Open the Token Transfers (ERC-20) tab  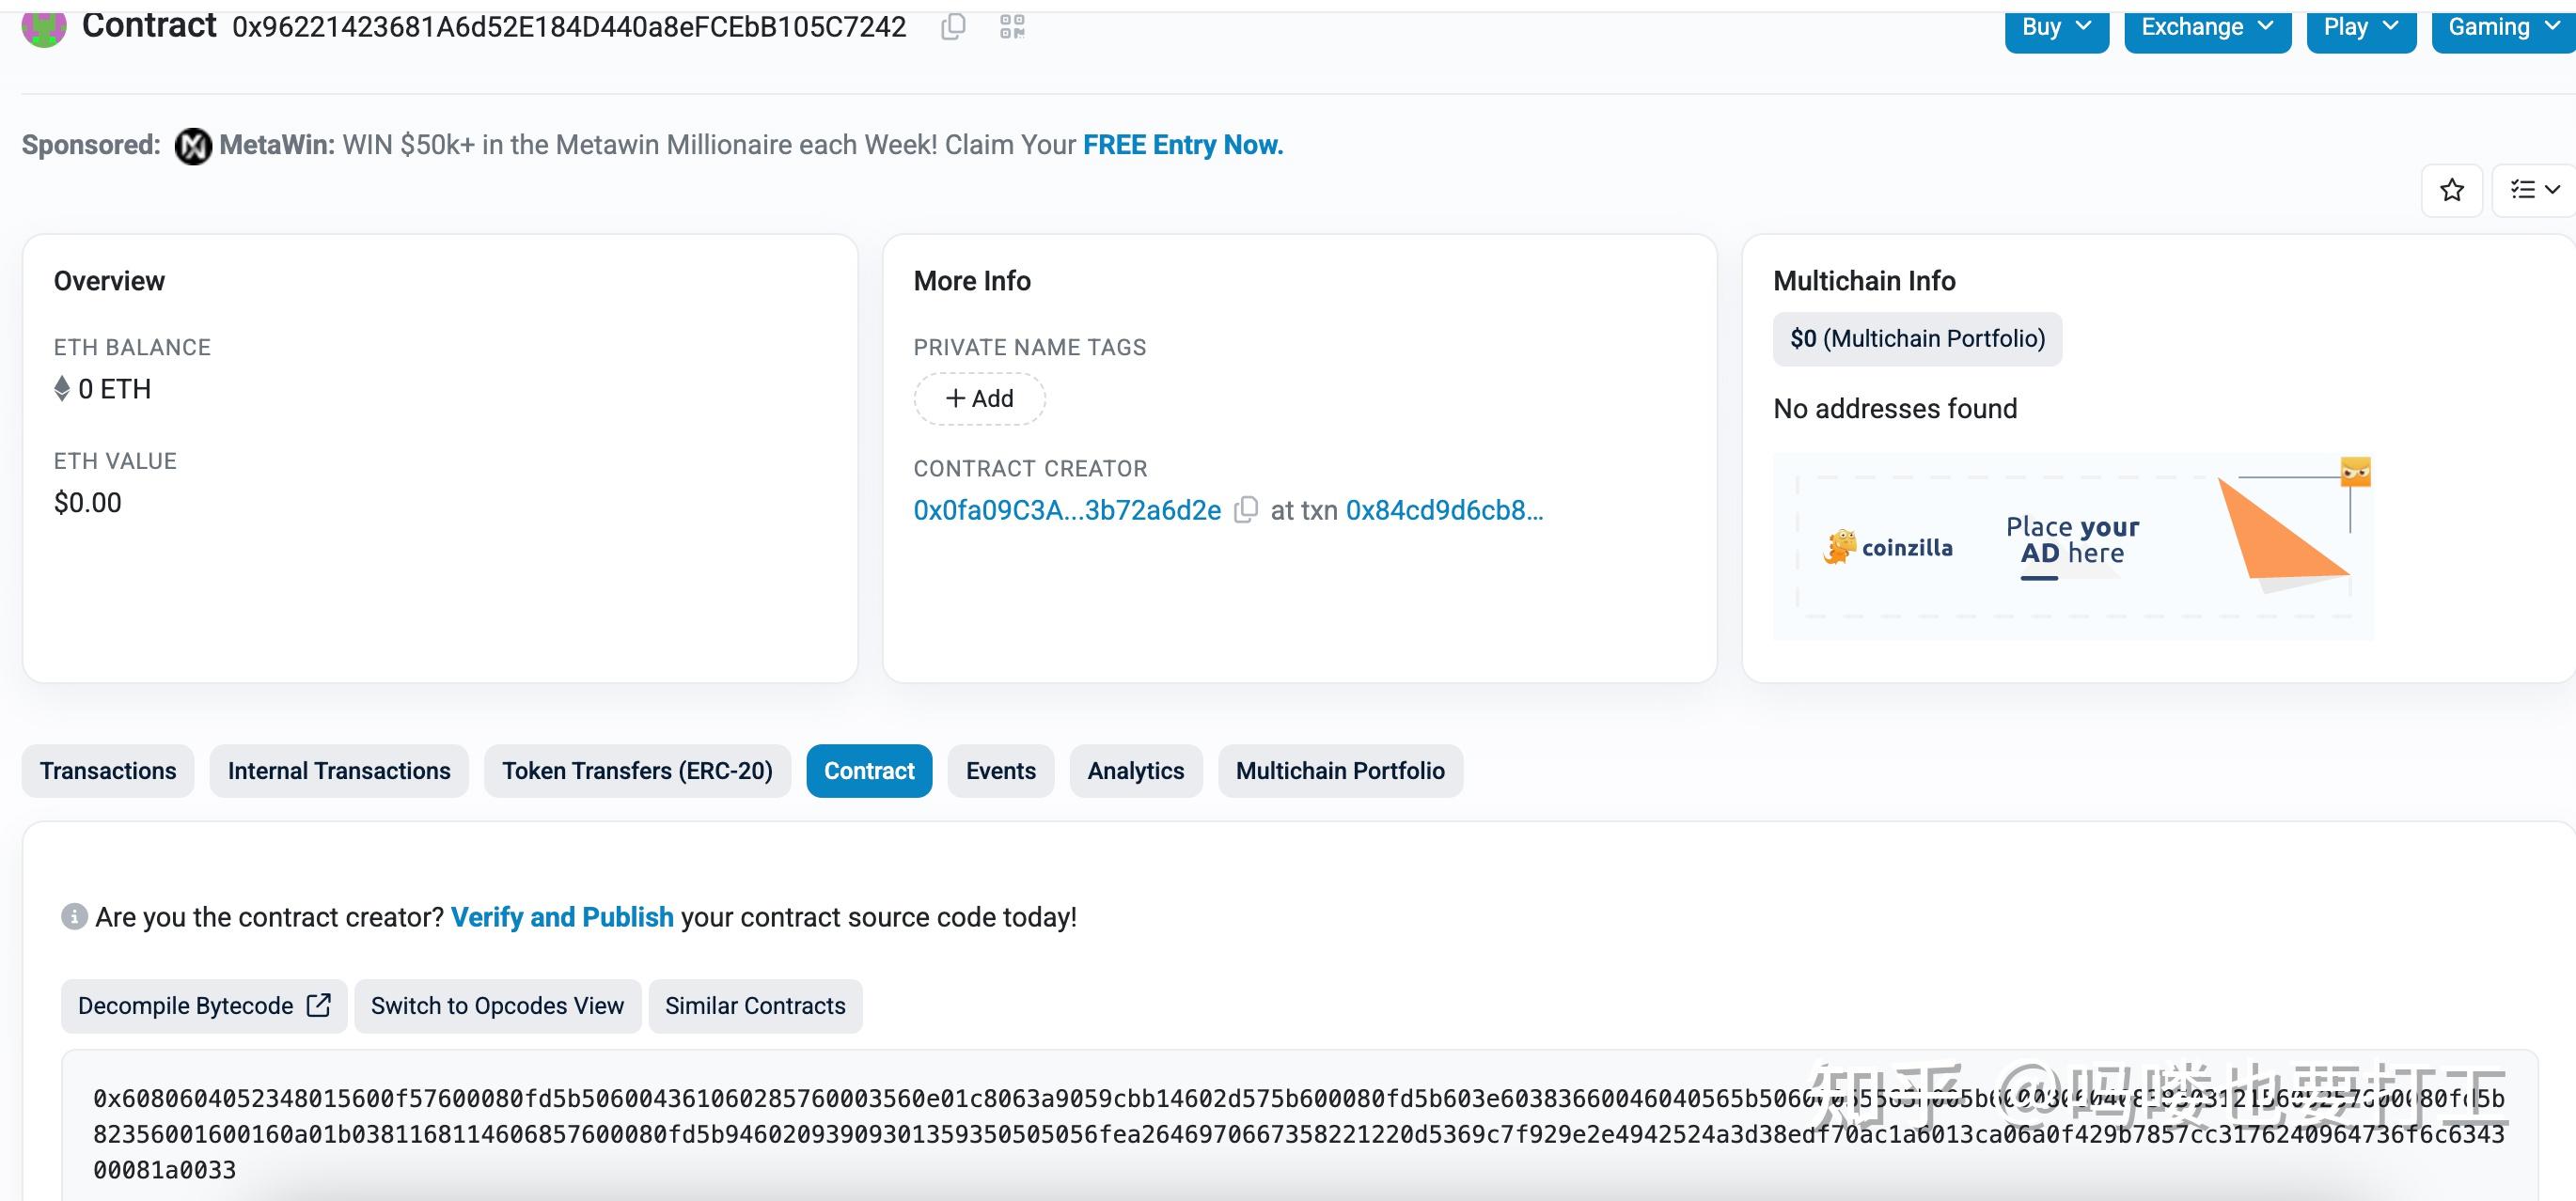point(637,772)
